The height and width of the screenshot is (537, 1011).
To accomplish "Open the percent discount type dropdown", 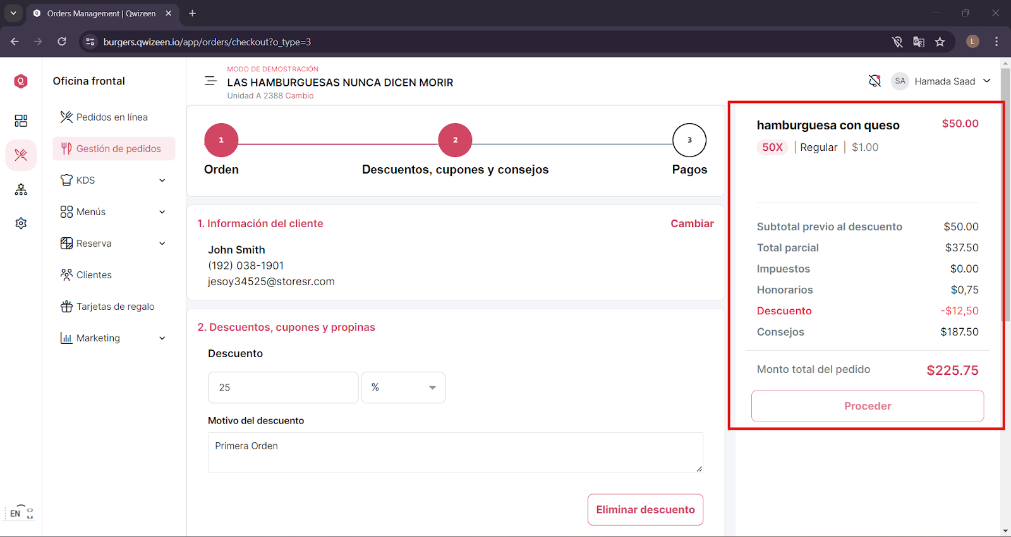I will [403, 387].
